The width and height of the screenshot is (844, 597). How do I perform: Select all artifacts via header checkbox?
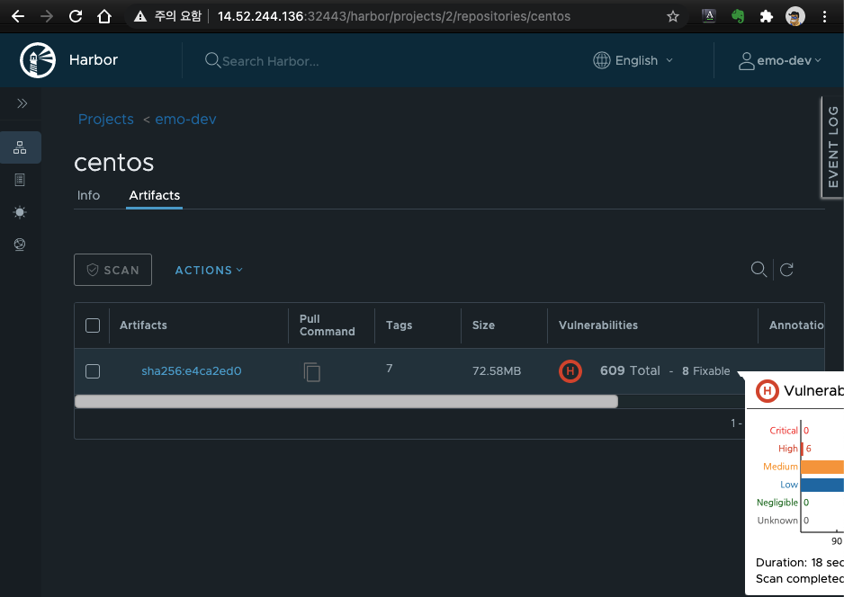(x=93, y=325)
